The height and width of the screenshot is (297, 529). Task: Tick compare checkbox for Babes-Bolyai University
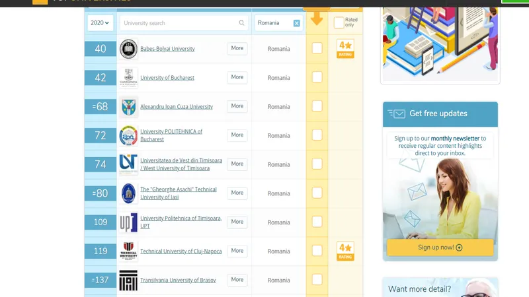(317, 48)
